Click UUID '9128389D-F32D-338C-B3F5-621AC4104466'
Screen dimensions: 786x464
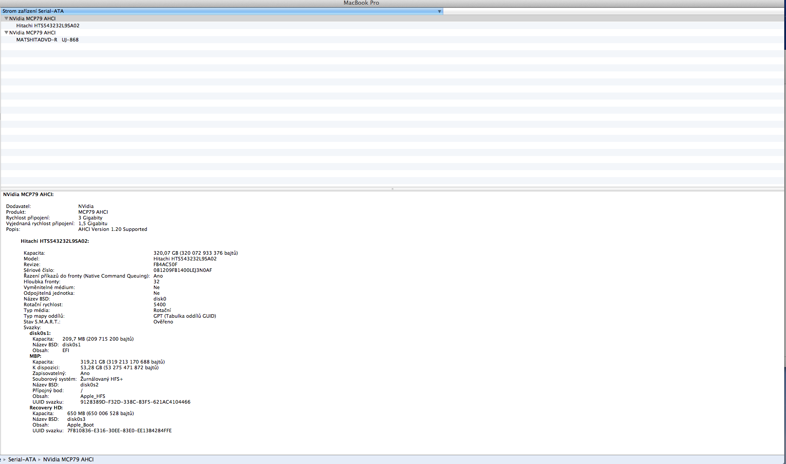click(135, 402)
